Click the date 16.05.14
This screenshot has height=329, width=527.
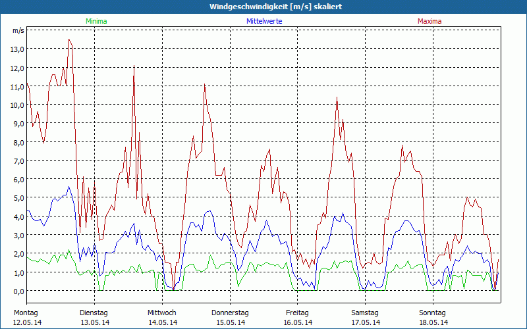click(298, 322)
